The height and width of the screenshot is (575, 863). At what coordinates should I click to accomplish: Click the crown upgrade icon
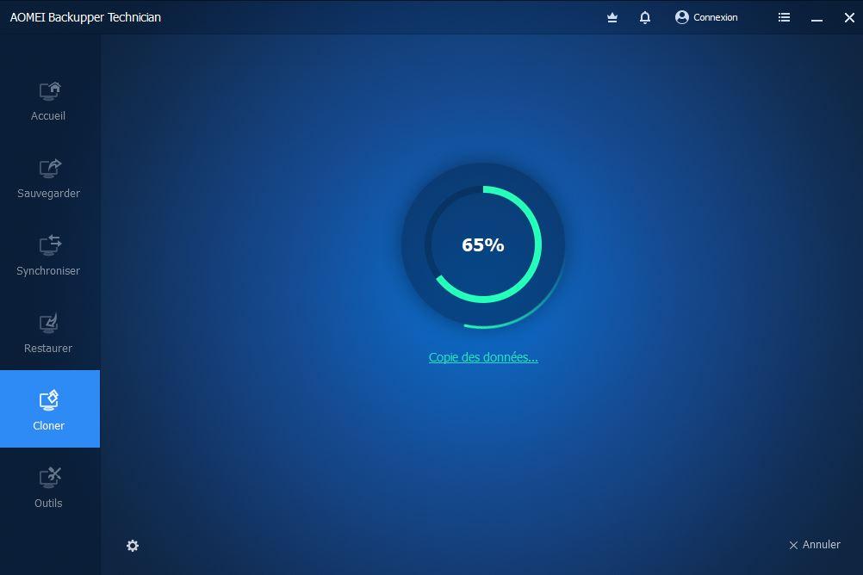point(612,17)
